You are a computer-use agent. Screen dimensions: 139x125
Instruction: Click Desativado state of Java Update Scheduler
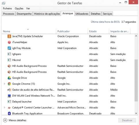95,36
